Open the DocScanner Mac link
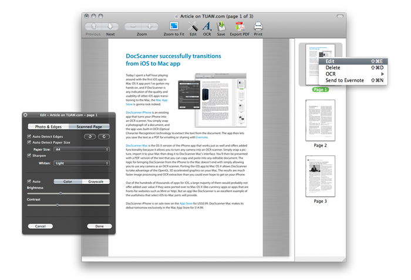This screenshot has width=411, height=280. point(137,145)
